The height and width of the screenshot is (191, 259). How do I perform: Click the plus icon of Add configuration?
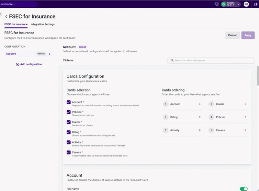point(17,64)
